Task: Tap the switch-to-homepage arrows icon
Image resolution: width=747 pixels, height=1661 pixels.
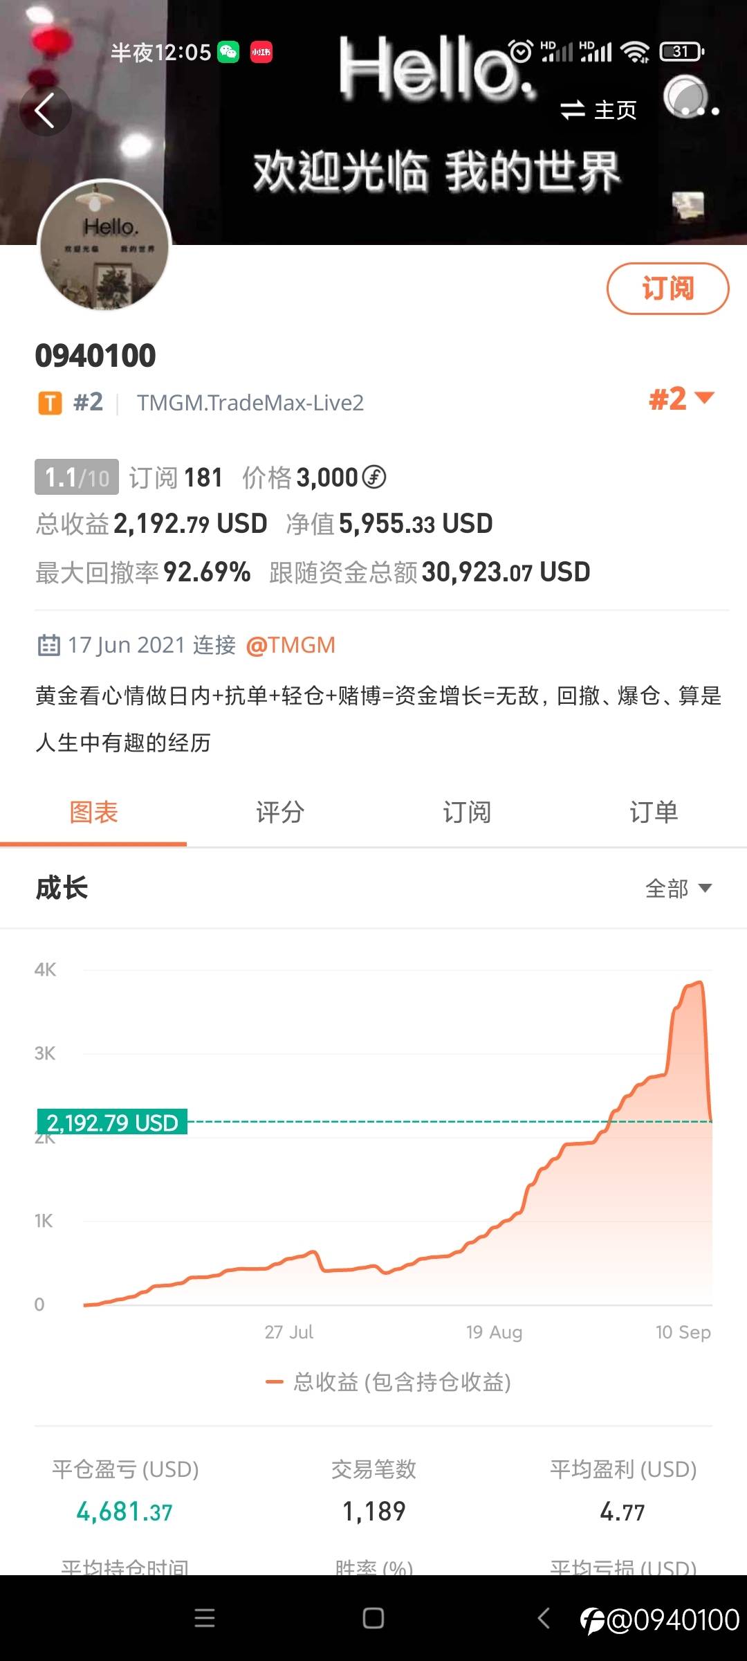Action: coord(573,110)
